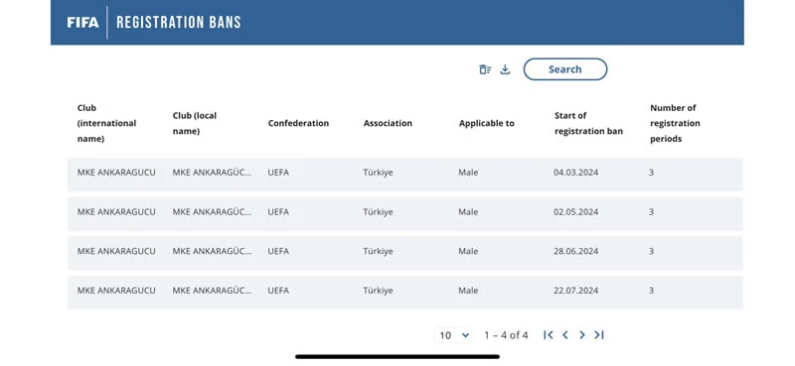The height and width of the screenshot is (366, 795).
Task: Click UEFA in the 02.05.2024 row
Action: pos(278,212)
